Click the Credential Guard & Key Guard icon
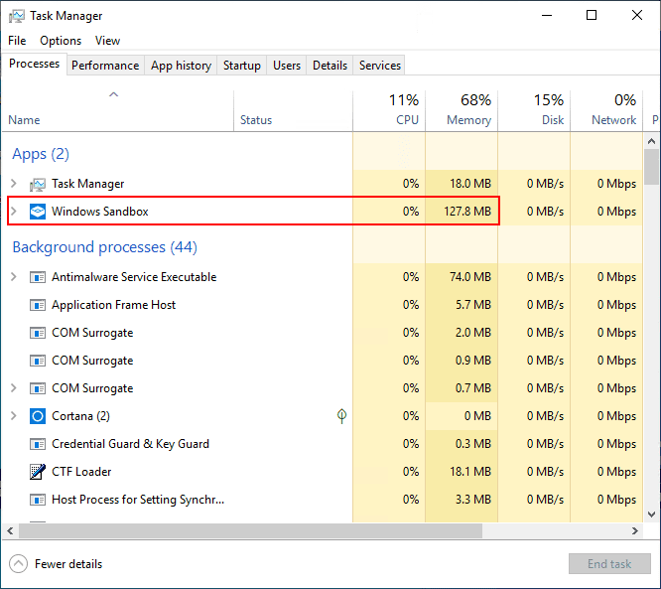Screen dimensions: 661x589 (x=38, y=444)
